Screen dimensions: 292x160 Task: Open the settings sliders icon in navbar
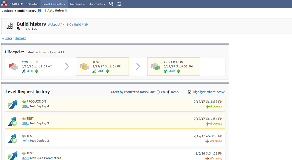[120, 4]
